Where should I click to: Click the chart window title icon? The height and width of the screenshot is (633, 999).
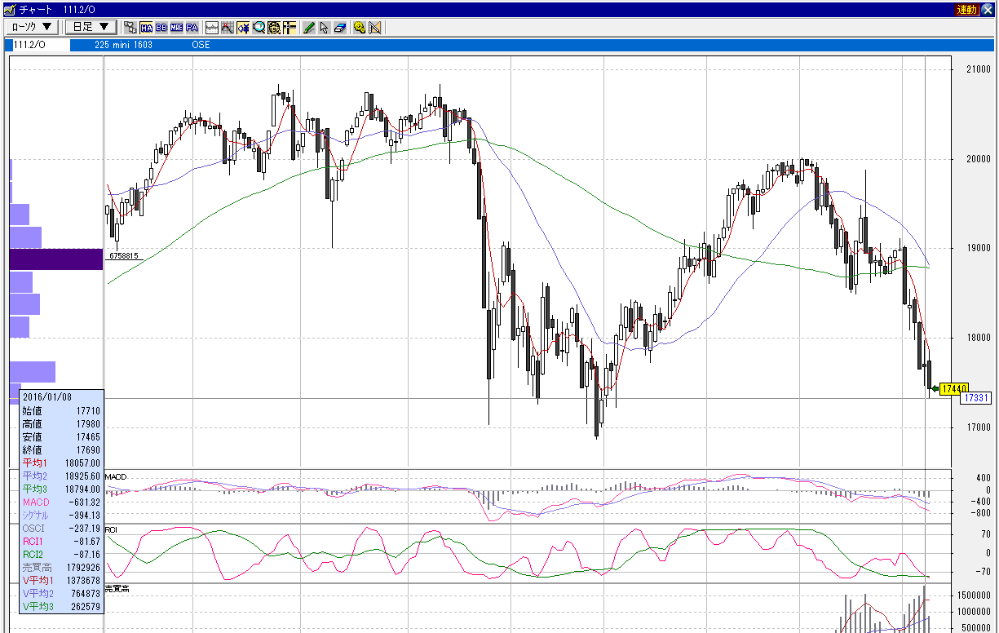8,8
